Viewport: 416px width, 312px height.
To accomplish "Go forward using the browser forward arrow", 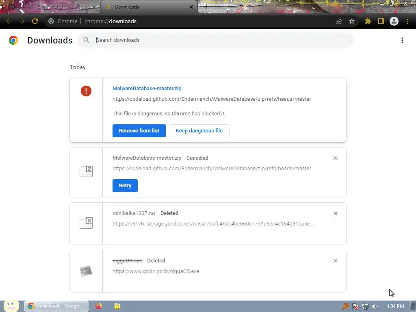I will [22, 21].
